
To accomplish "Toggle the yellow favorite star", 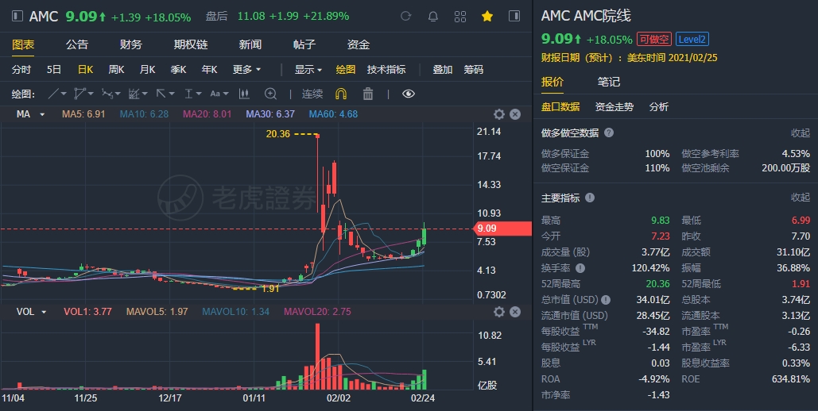I will point(487,16).
